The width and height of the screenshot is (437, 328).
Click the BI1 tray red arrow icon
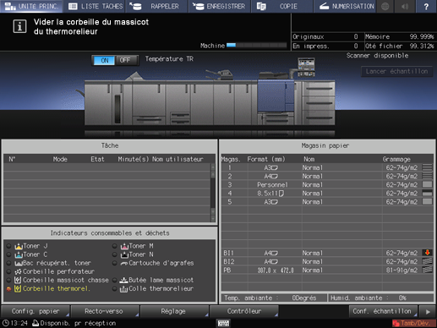click(427, 253)
